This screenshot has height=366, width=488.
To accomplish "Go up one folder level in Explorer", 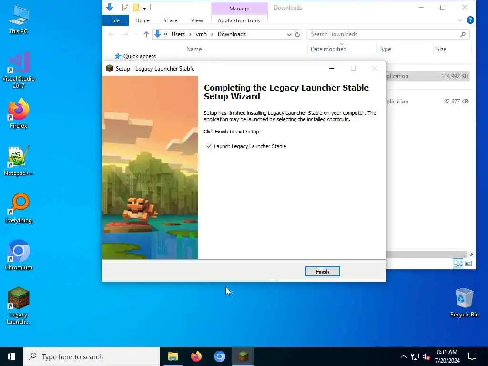I will tap(146, 34).
